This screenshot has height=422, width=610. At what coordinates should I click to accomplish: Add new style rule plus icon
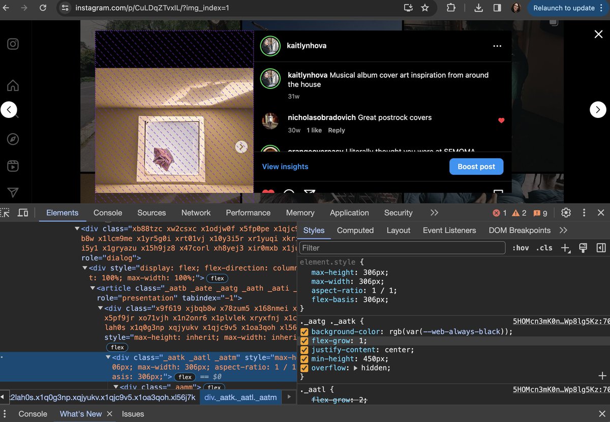[x=565, y=248]
